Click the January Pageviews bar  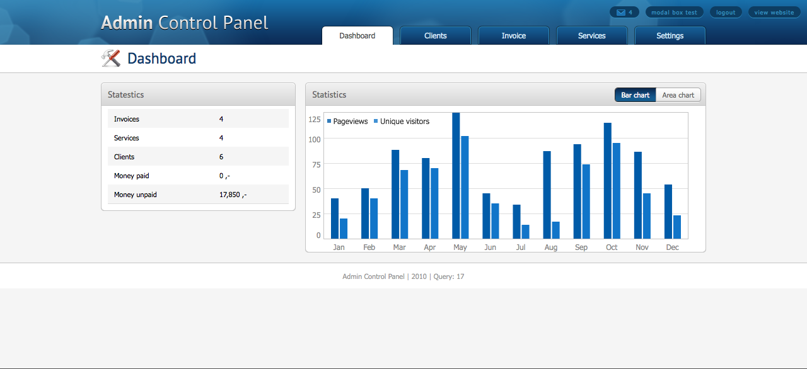coord(335,219)
